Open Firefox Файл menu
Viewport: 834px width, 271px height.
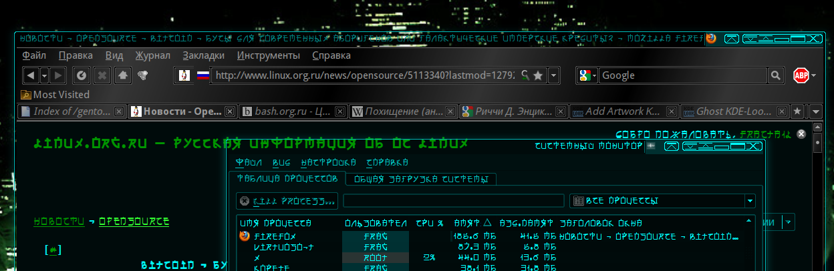pos(34,55)
